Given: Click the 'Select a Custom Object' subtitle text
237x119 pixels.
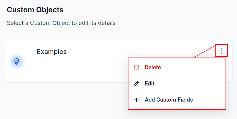Looking at the screenshot, I should (x=61, y=23).
